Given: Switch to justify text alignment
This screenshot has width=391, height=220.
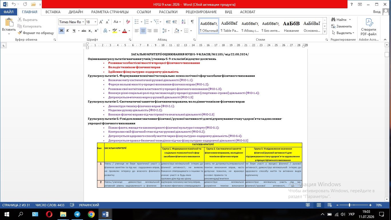Looking at the screenshot, I should pos(156,31).
